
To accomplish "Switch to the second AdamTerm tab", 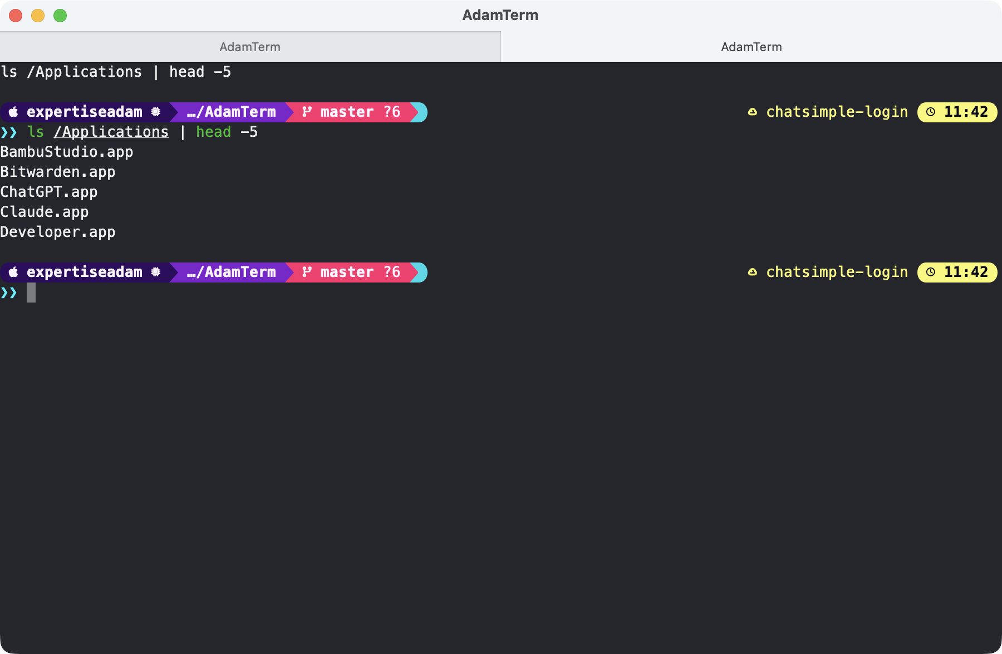I will (751, 47).
